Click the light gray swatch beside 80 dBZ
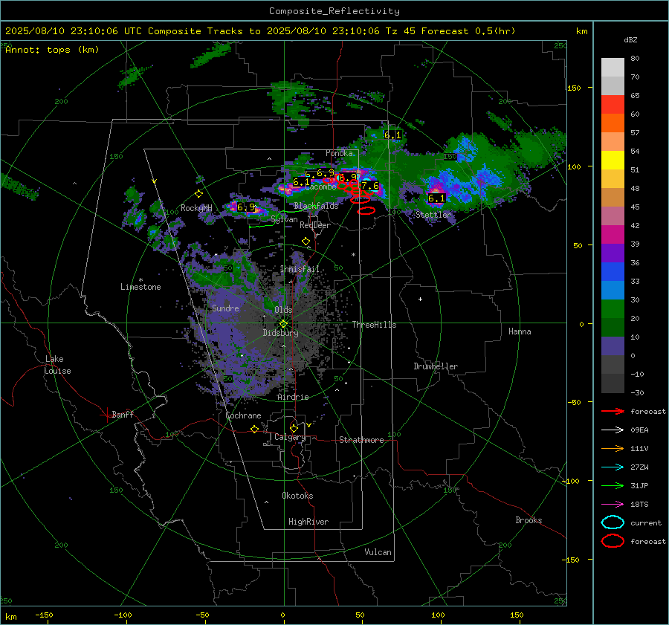The width and height of the screenshot is (669, 625). tap(613, 68)
